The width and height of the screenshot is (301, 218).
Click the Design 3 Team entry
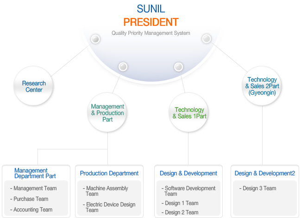[x=257, y=188]
